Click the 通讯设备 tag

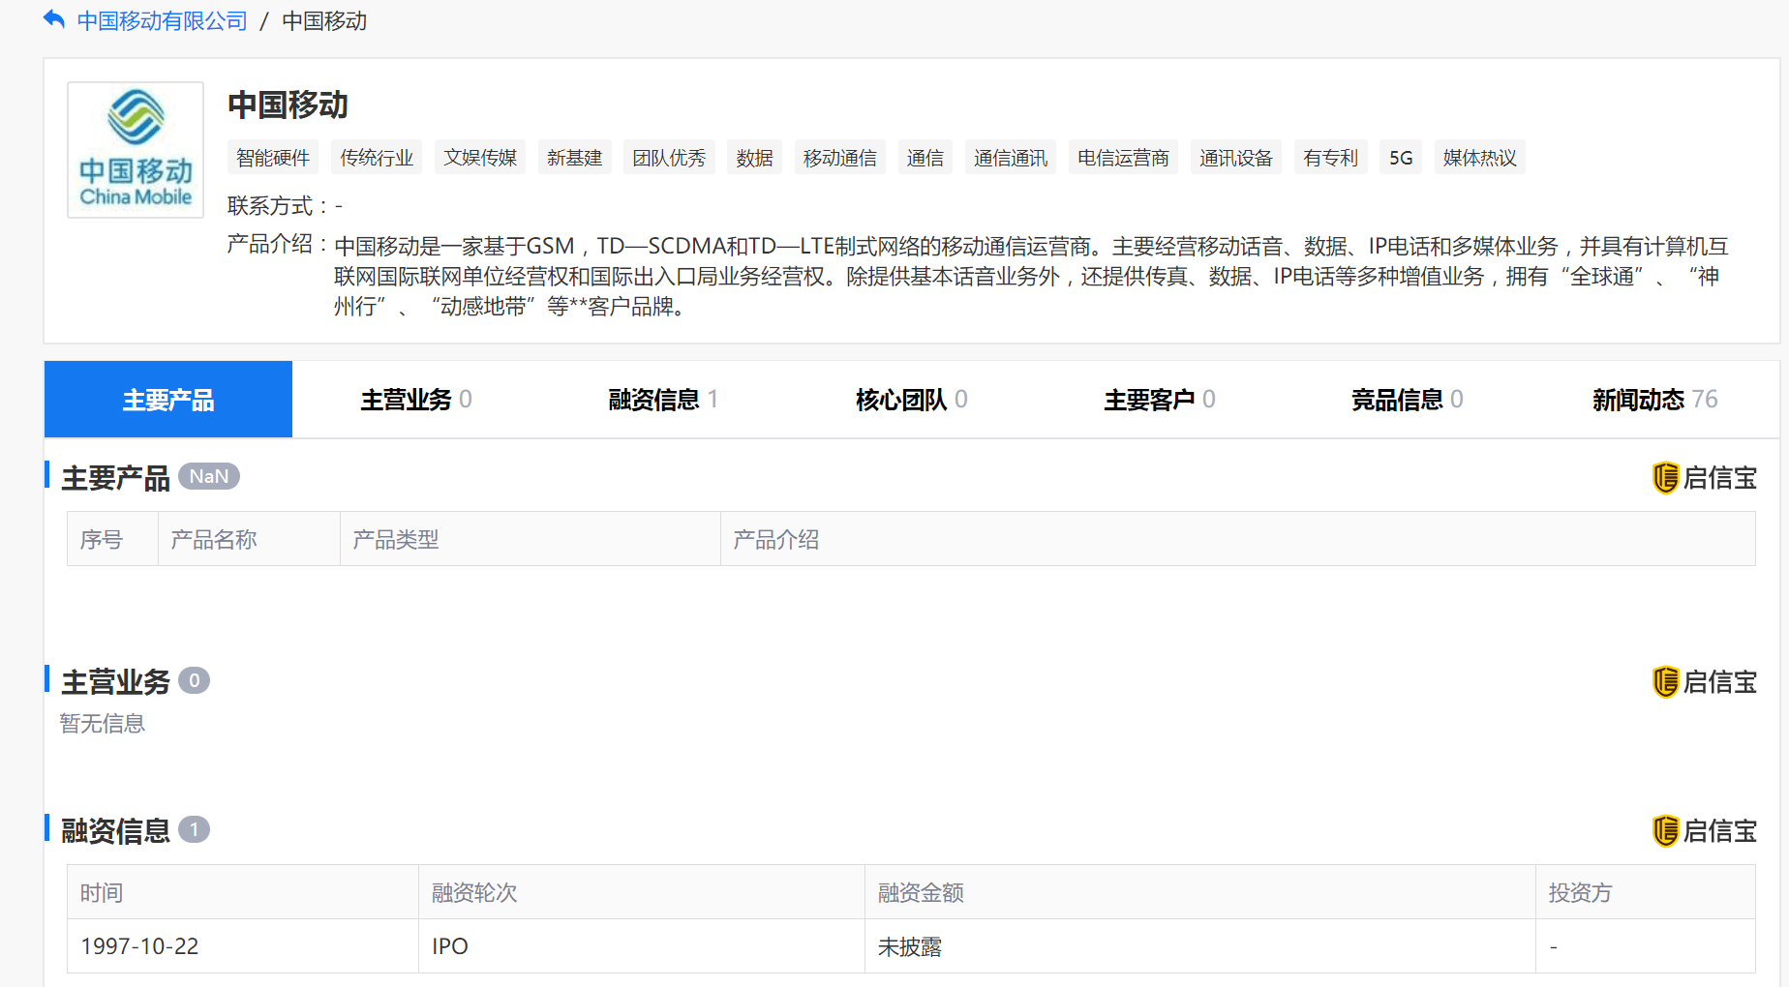coord(1236,158)
